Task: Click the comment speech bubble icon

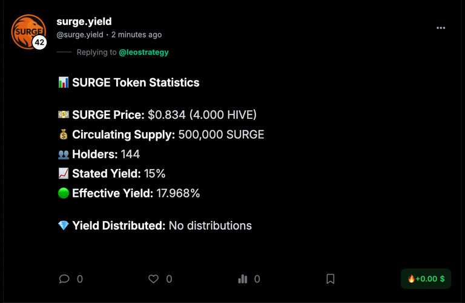Action: point(64,279)
